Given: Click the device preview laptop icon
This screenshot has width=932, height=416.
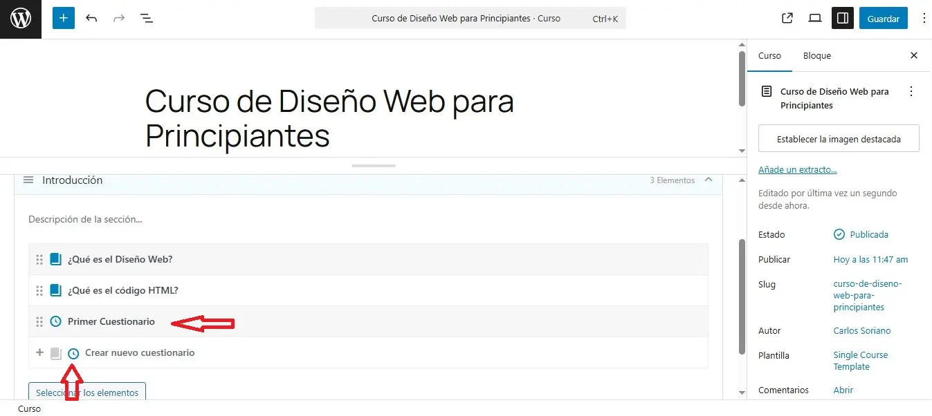Looking at the screenshot, I should pyautogui.click(x=815, y=19).
